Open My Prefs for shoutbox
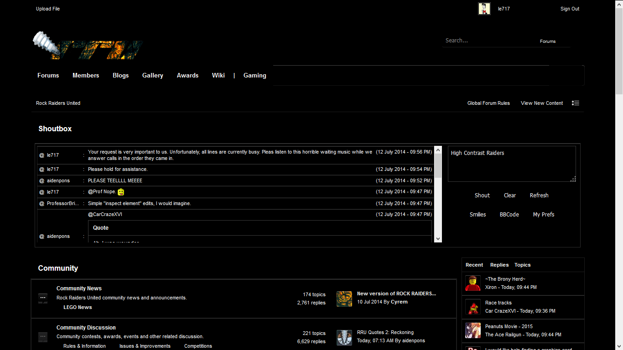Screen dimensions: 623x350 (544, 215)
